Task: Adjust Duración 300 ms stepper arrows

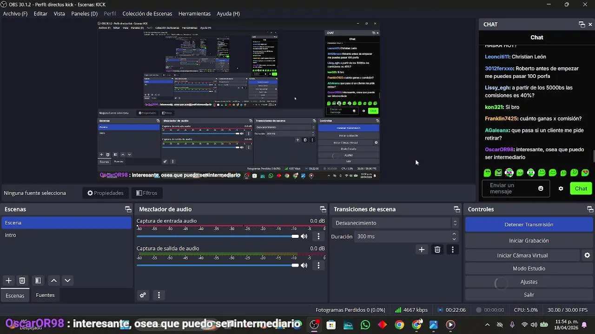Action: [x=454, y=237]
